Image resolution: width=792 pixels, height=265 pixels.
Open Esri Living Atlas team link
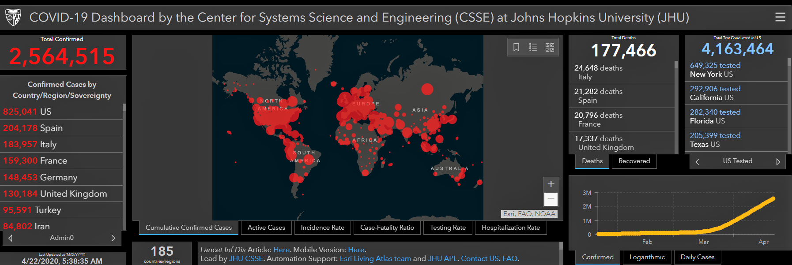coord(375,258)
